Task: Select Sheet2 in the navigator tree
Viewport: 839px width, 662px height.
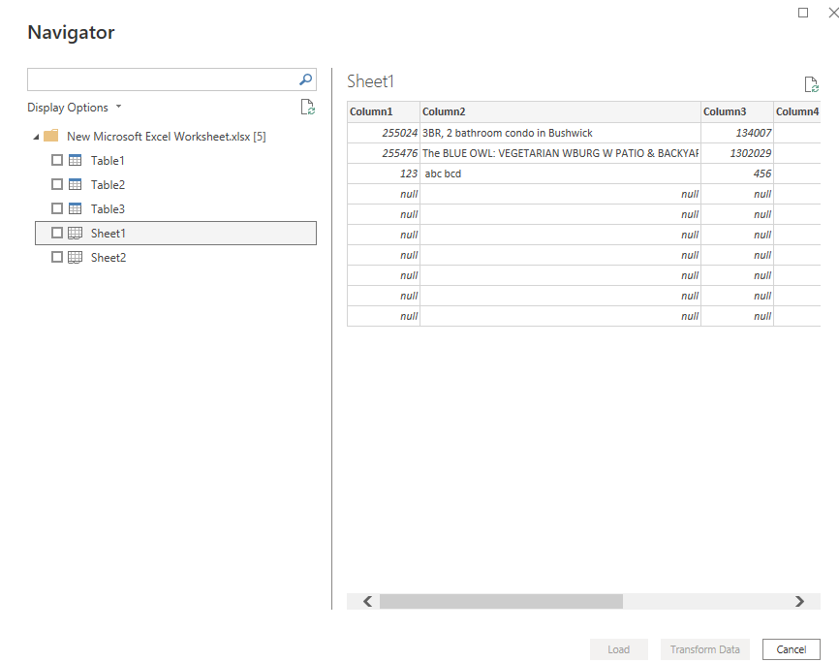Action: 109,257
